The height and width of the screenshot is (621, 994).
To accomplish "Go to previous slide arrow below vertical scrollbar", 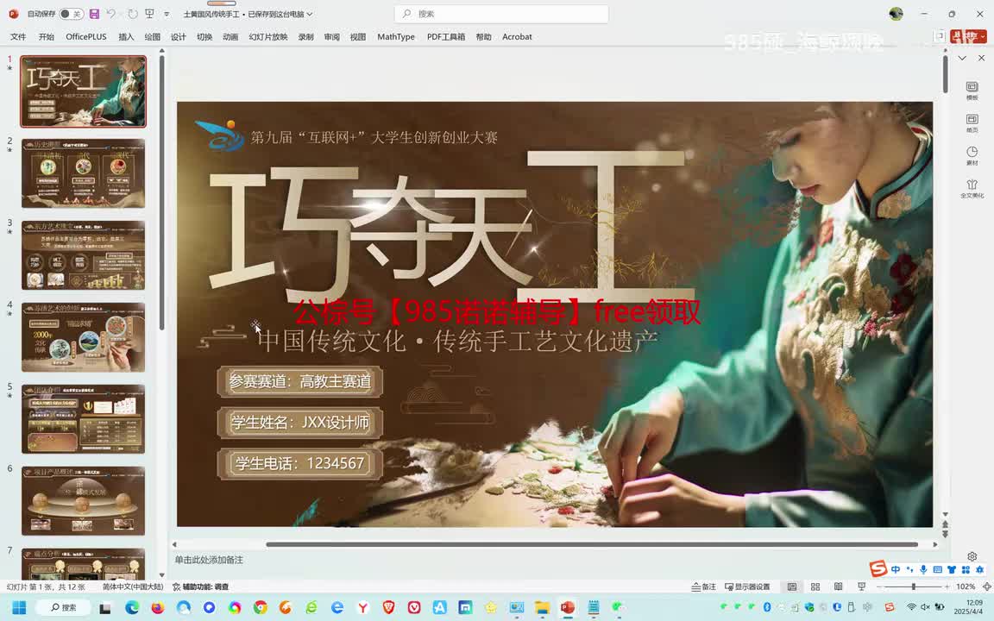I will (945, 524).
